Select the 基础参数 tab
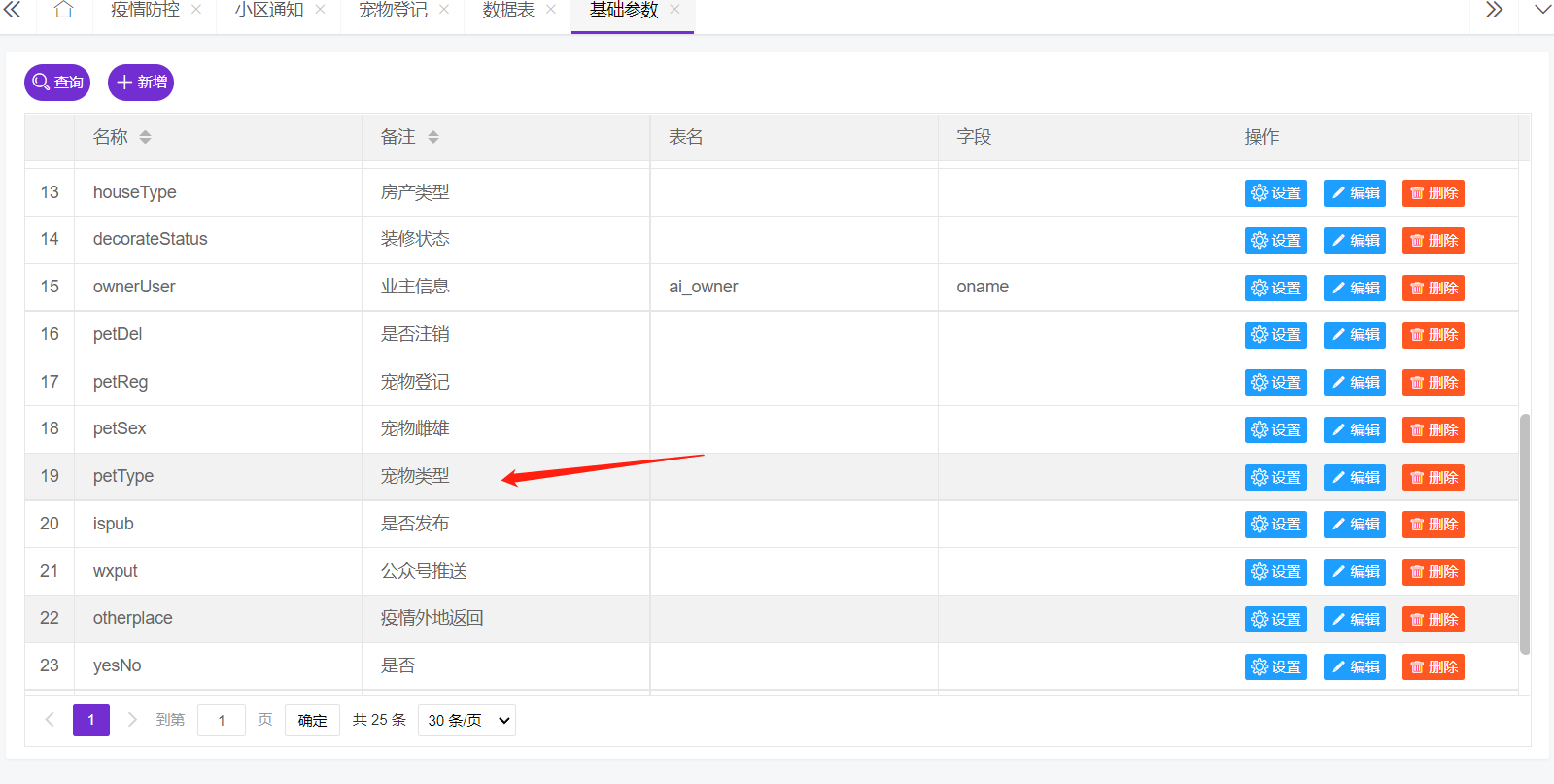Image resolution: width=1554 pixels, height=784 pixels. [624, 10]
